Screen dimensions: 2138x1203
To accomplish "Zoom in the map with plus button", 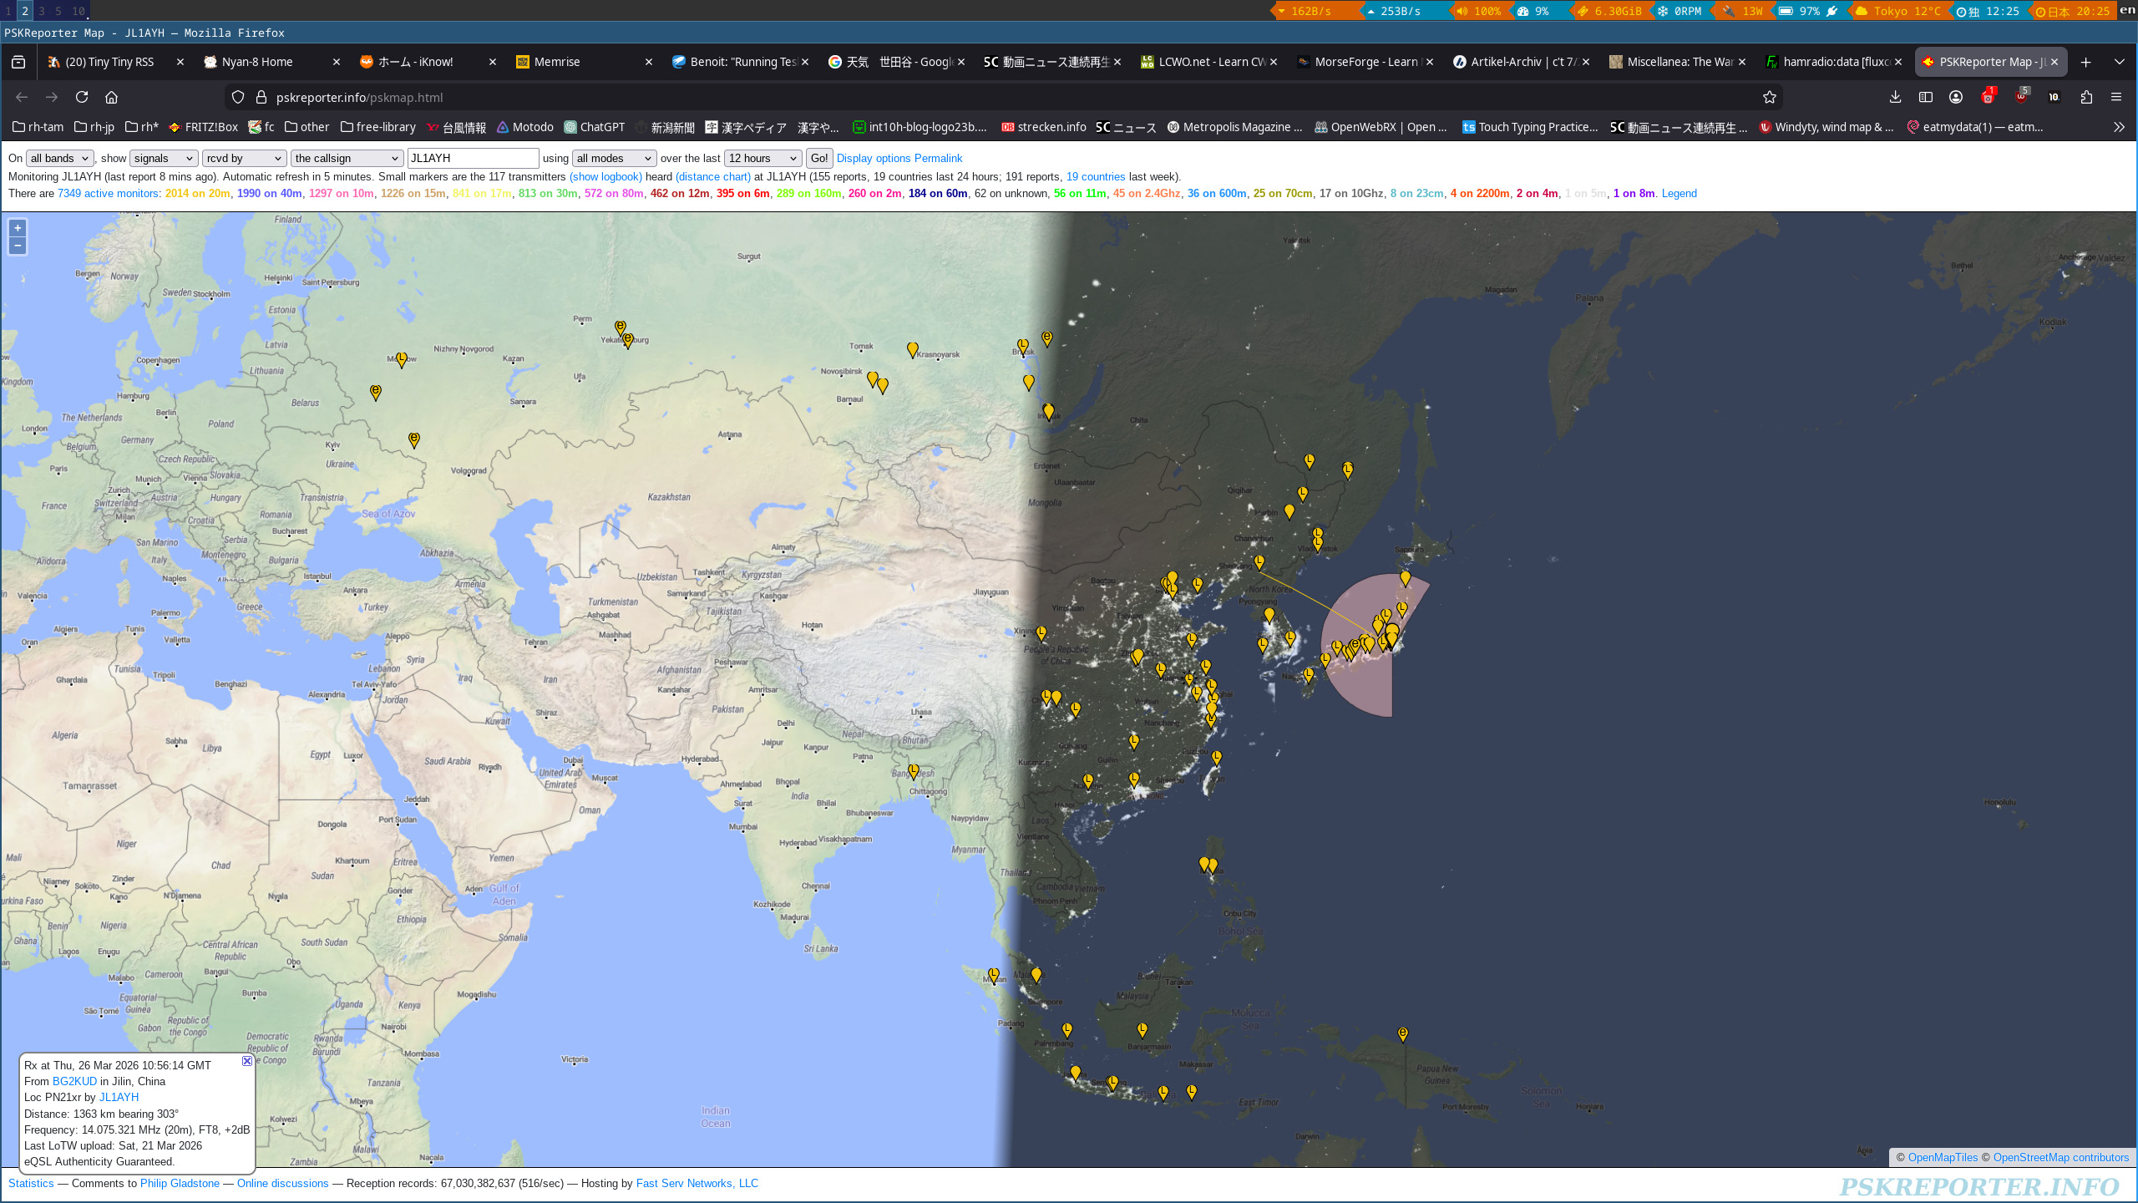I will [18, 228].
